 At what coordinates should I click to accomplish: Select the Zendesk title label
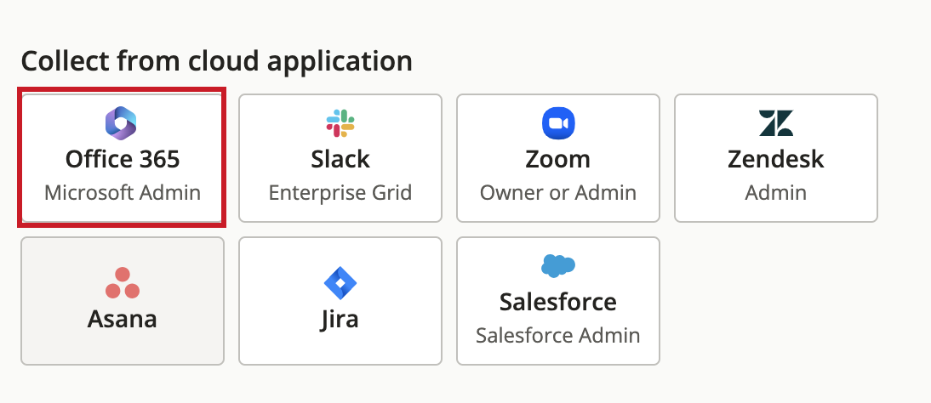pos(776,159)
